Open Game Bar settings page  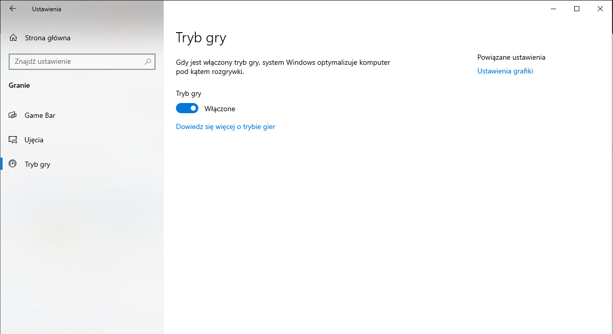point(82,115)
